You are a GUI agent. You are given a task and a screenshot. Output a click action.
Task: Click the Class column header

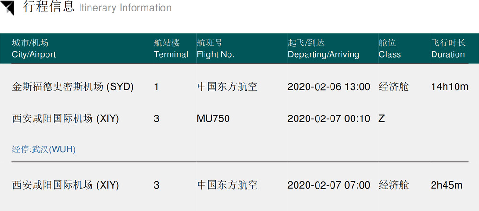pyautogui.click(x=389, y=49)
